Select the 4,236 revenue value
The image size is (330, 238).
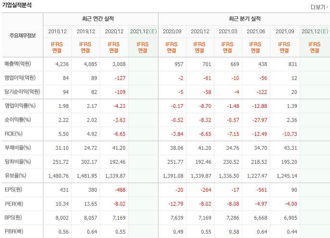click(62, 64)
